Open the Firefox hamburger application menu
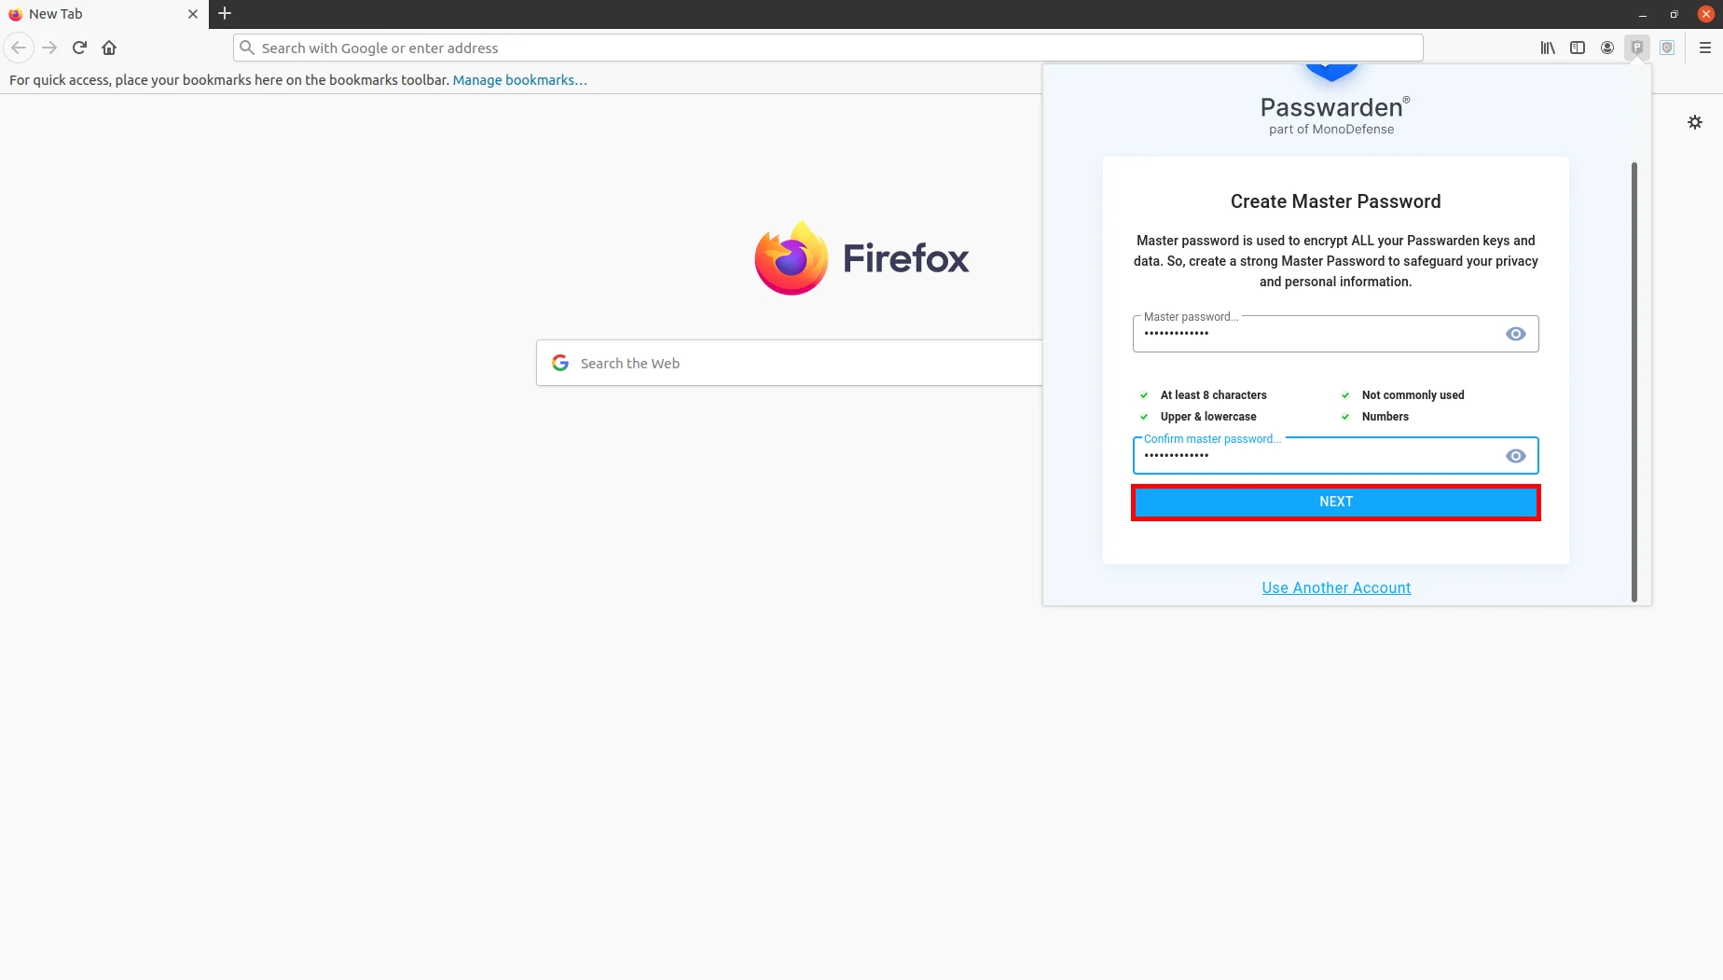 coord(1704,48)
